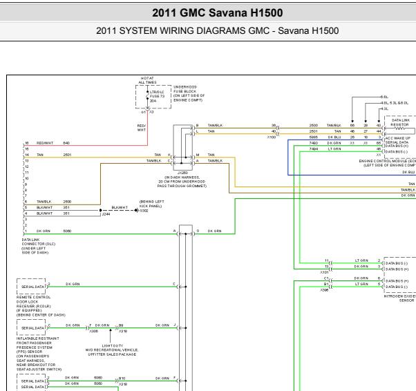The height and width of the screenshot is (391, 416).
Task: Click the 'ACC WAKE UP' terminal label
Action: point(397,138)
